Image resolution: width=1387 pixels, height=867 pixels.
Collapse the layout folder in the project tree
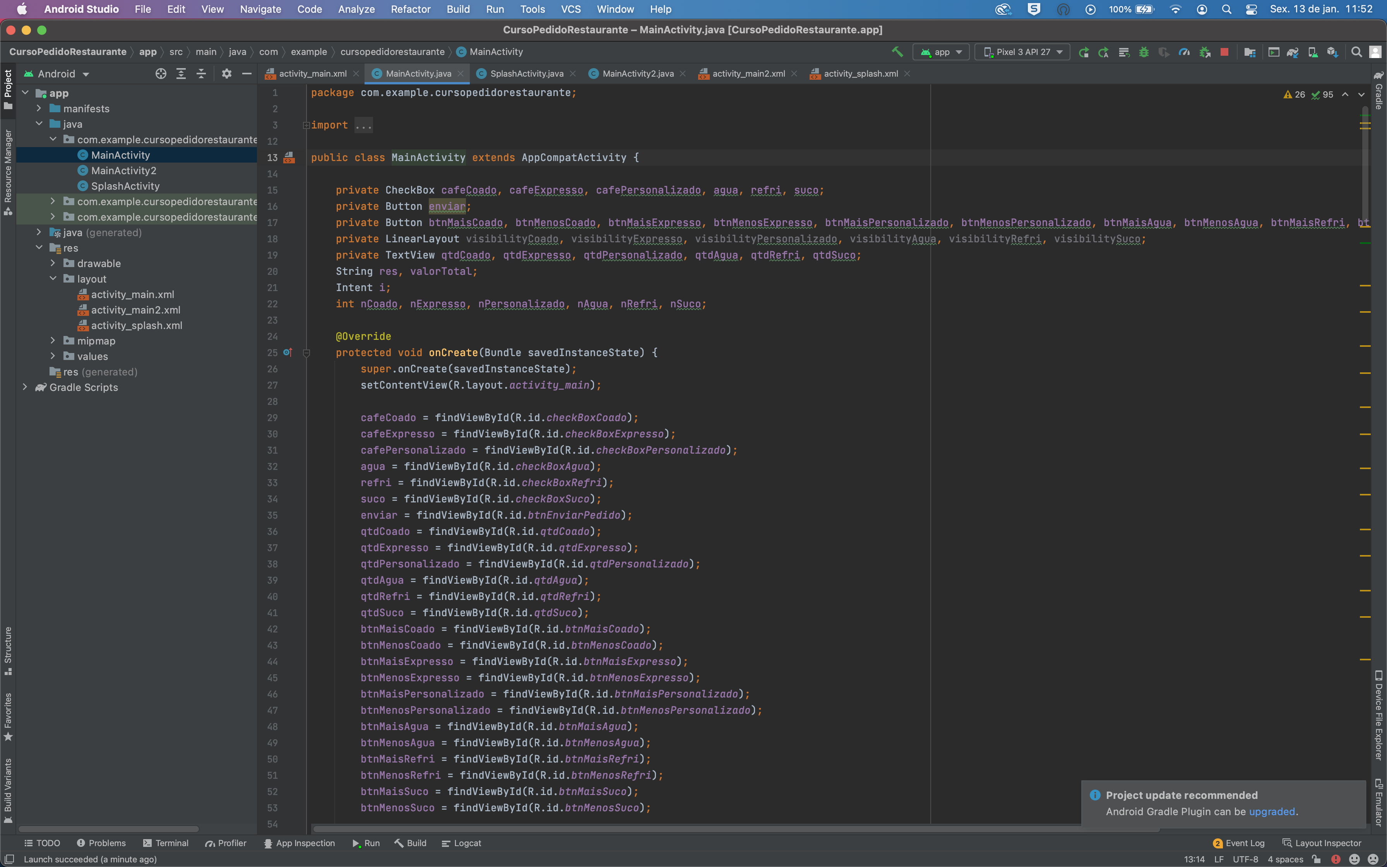[x=53, y=279]
